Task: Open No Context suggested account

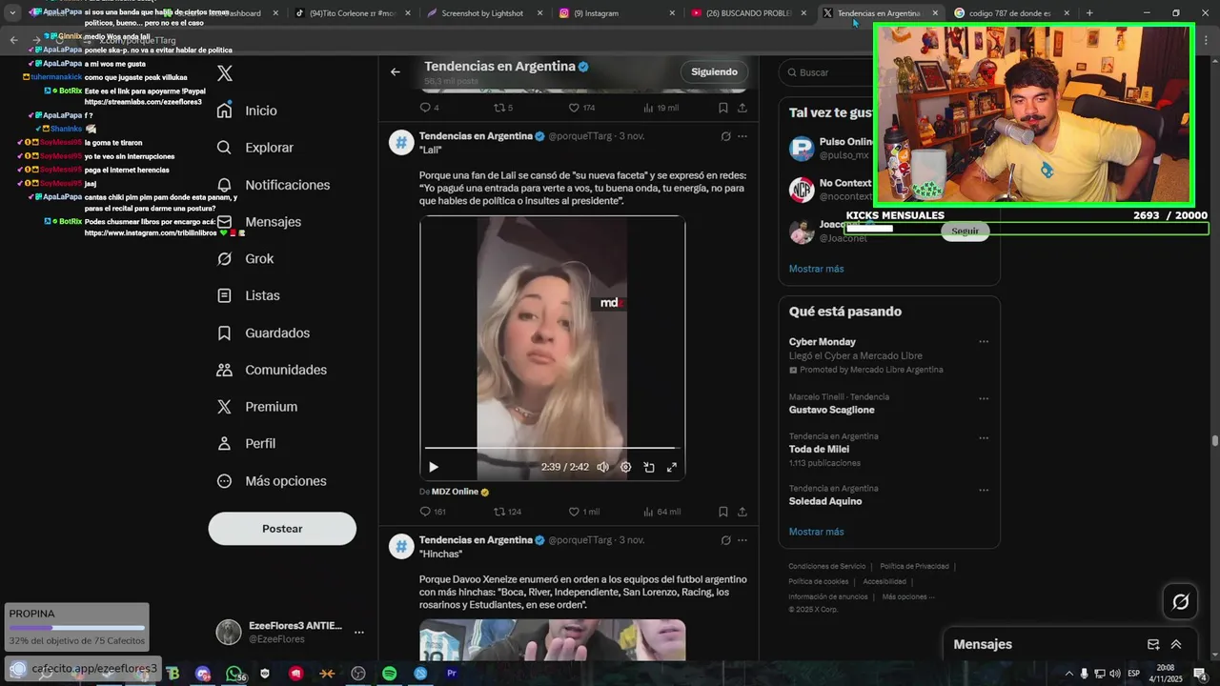Action: click(831, 190)
